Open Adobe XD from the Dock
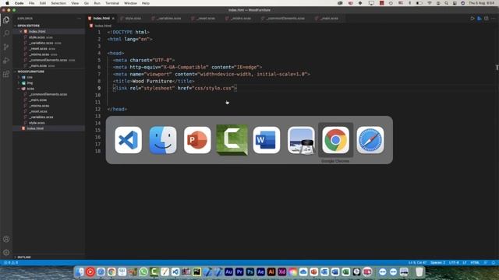Viewport: 499px width, 280px height. pos(282,271)
